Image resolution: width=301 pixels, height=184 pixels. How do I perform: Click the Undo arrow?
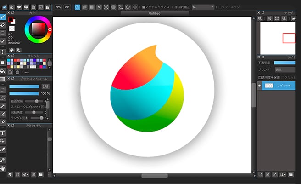(58, 7)
